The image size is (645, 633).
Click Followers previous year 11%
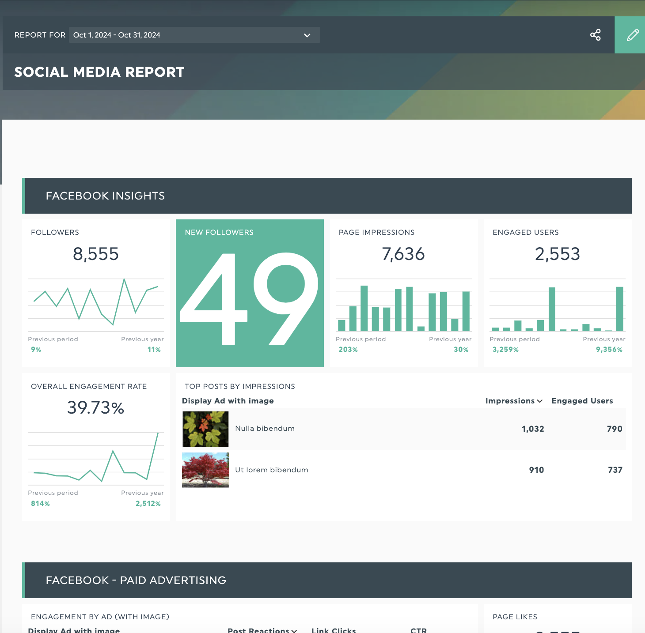pyautogui.click(x=154, y=349)
